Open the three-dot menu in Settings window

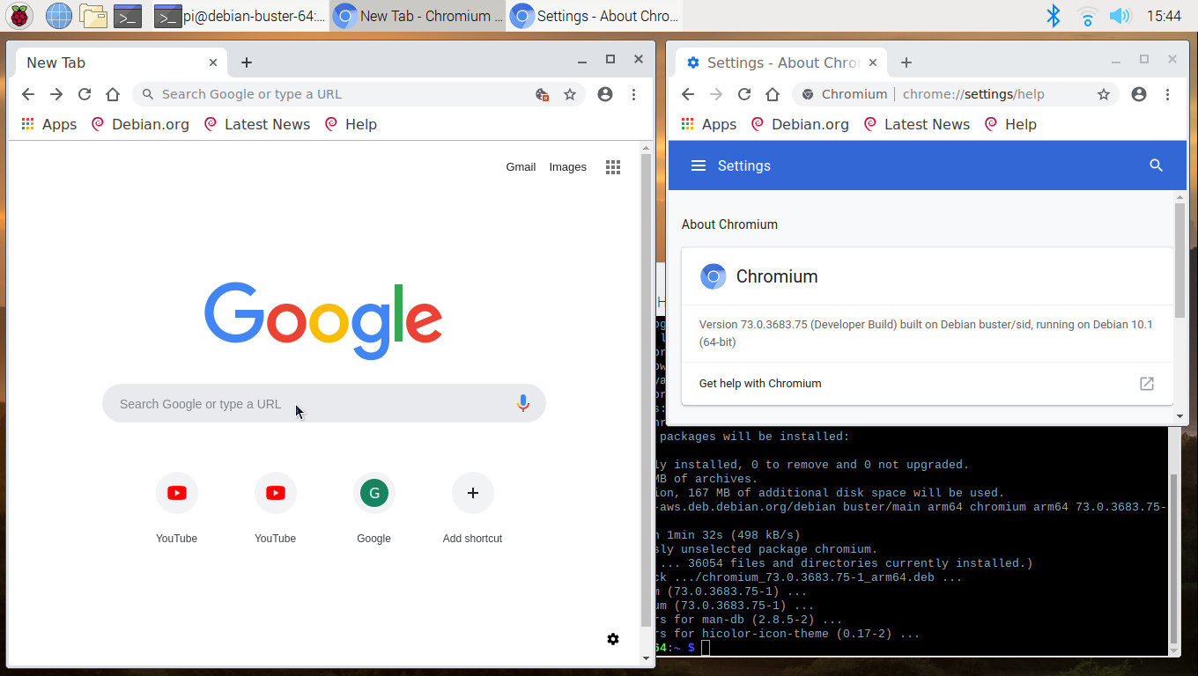(x=1167, y=94)
